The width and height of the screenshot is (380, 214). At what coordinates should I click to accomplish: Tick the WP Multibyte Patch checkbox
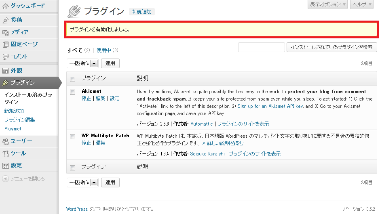[73, 136]
